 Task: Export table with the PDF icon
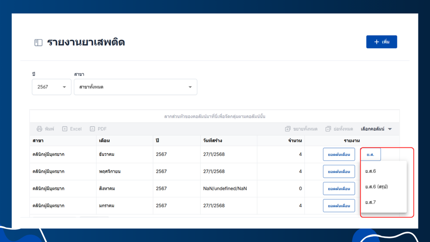tap(93, 129)
